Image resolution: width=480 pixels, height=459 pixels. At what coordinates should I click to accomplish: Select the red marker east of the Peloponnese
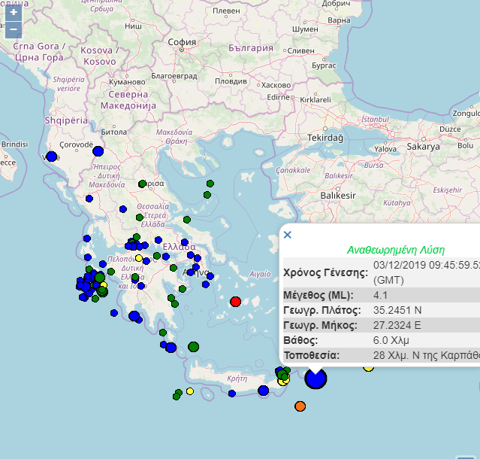point(235,302)
